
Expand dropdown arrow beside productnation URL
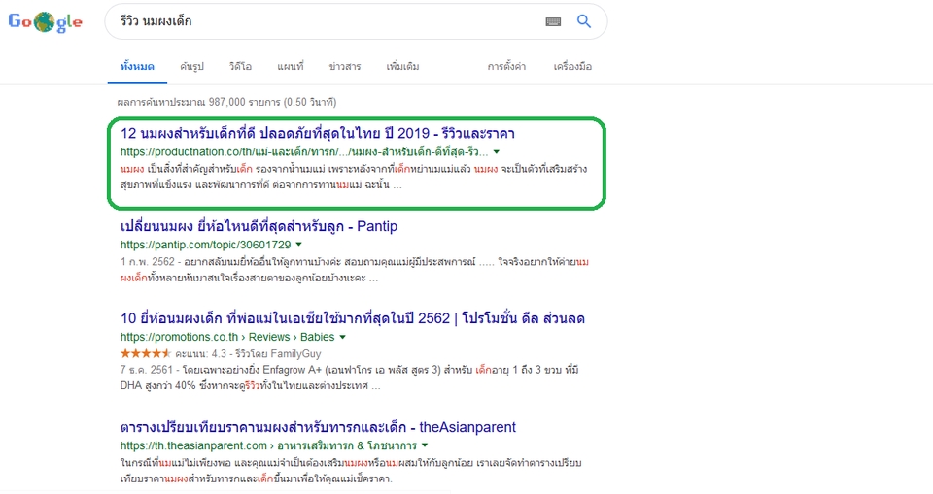coord(497,152)
